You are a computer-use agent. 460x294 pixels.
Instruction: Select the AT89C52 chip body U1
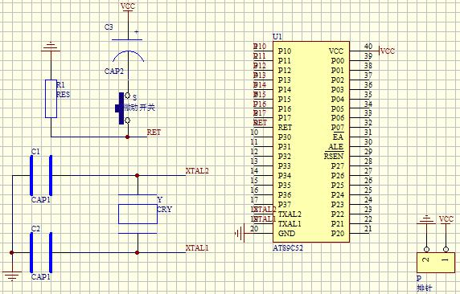(311, 142)
